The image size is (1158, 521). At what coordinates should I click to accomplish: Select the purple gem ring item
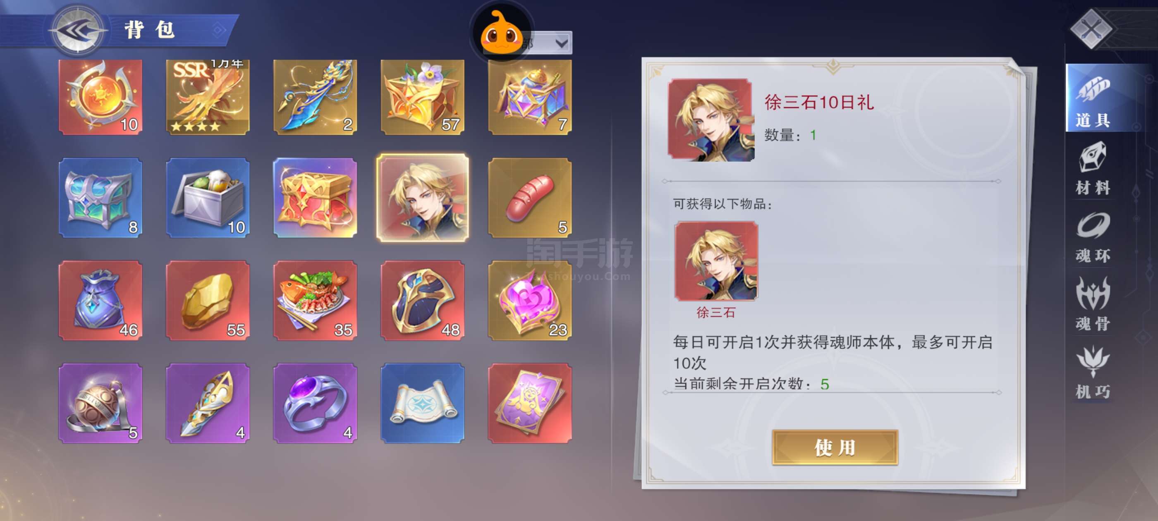pos(315,403)
